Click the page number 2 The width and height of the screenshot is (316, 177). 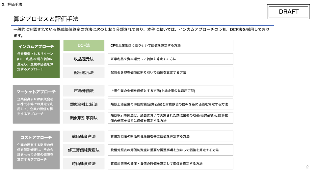307,167
